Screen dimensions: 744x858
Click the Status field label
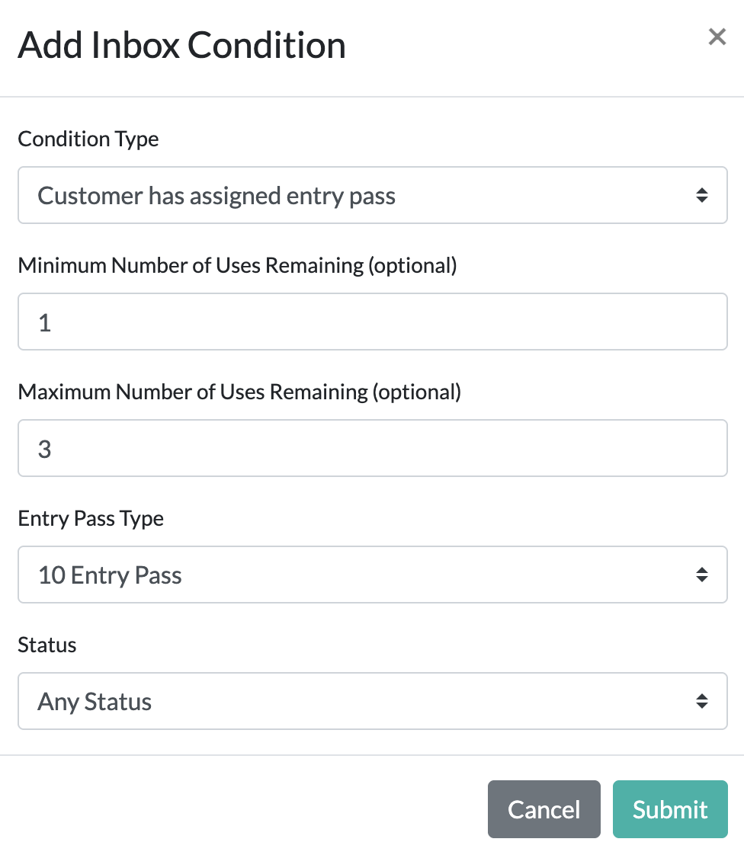[47, 645]
